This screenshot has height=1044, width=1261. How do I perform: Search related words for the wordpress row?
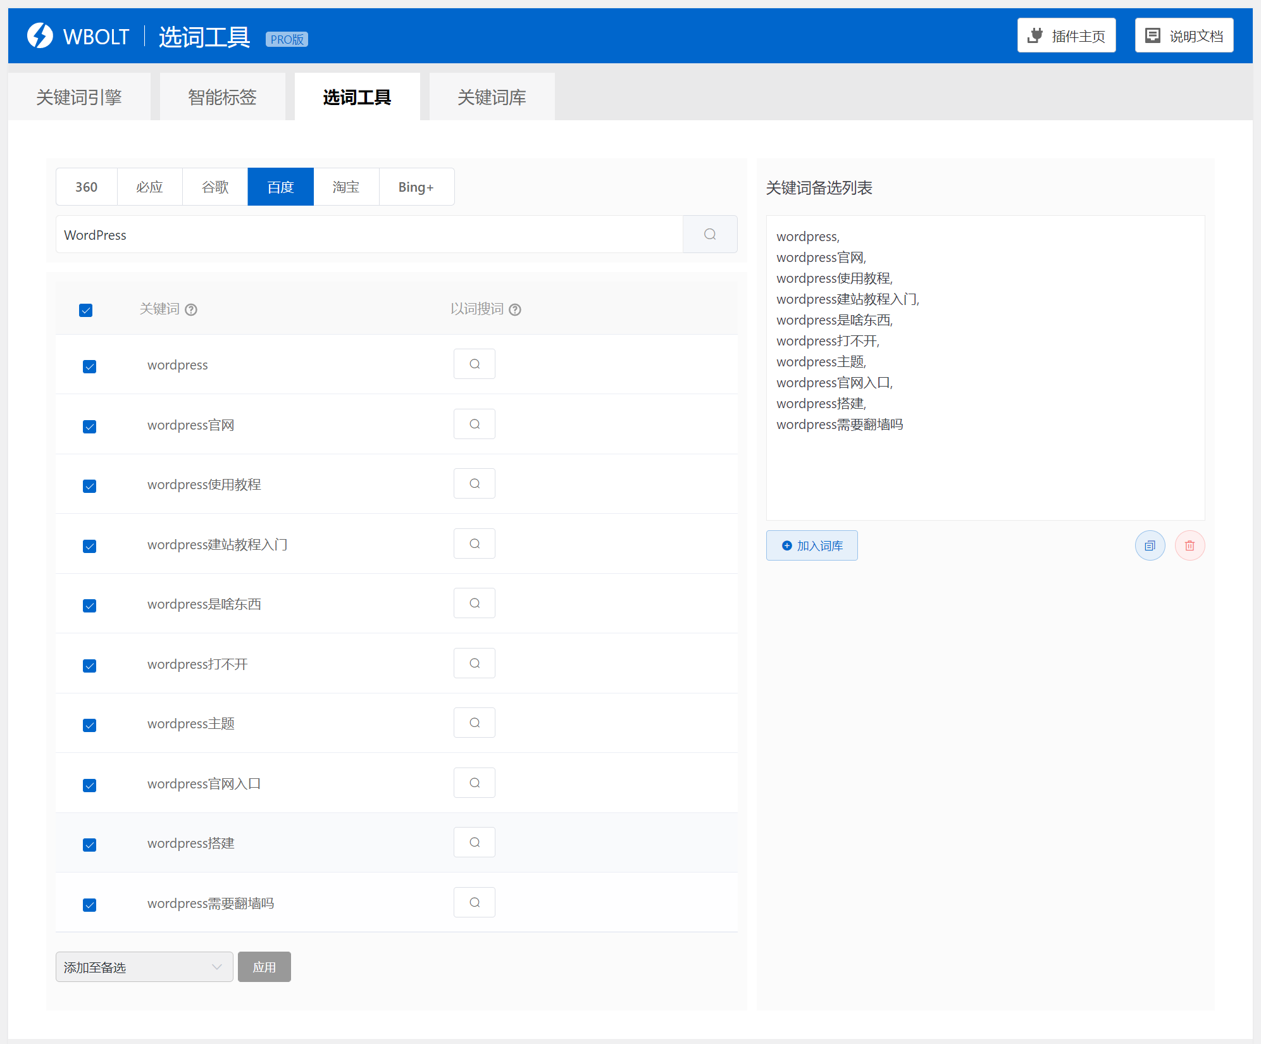click(x=475, y=364)
